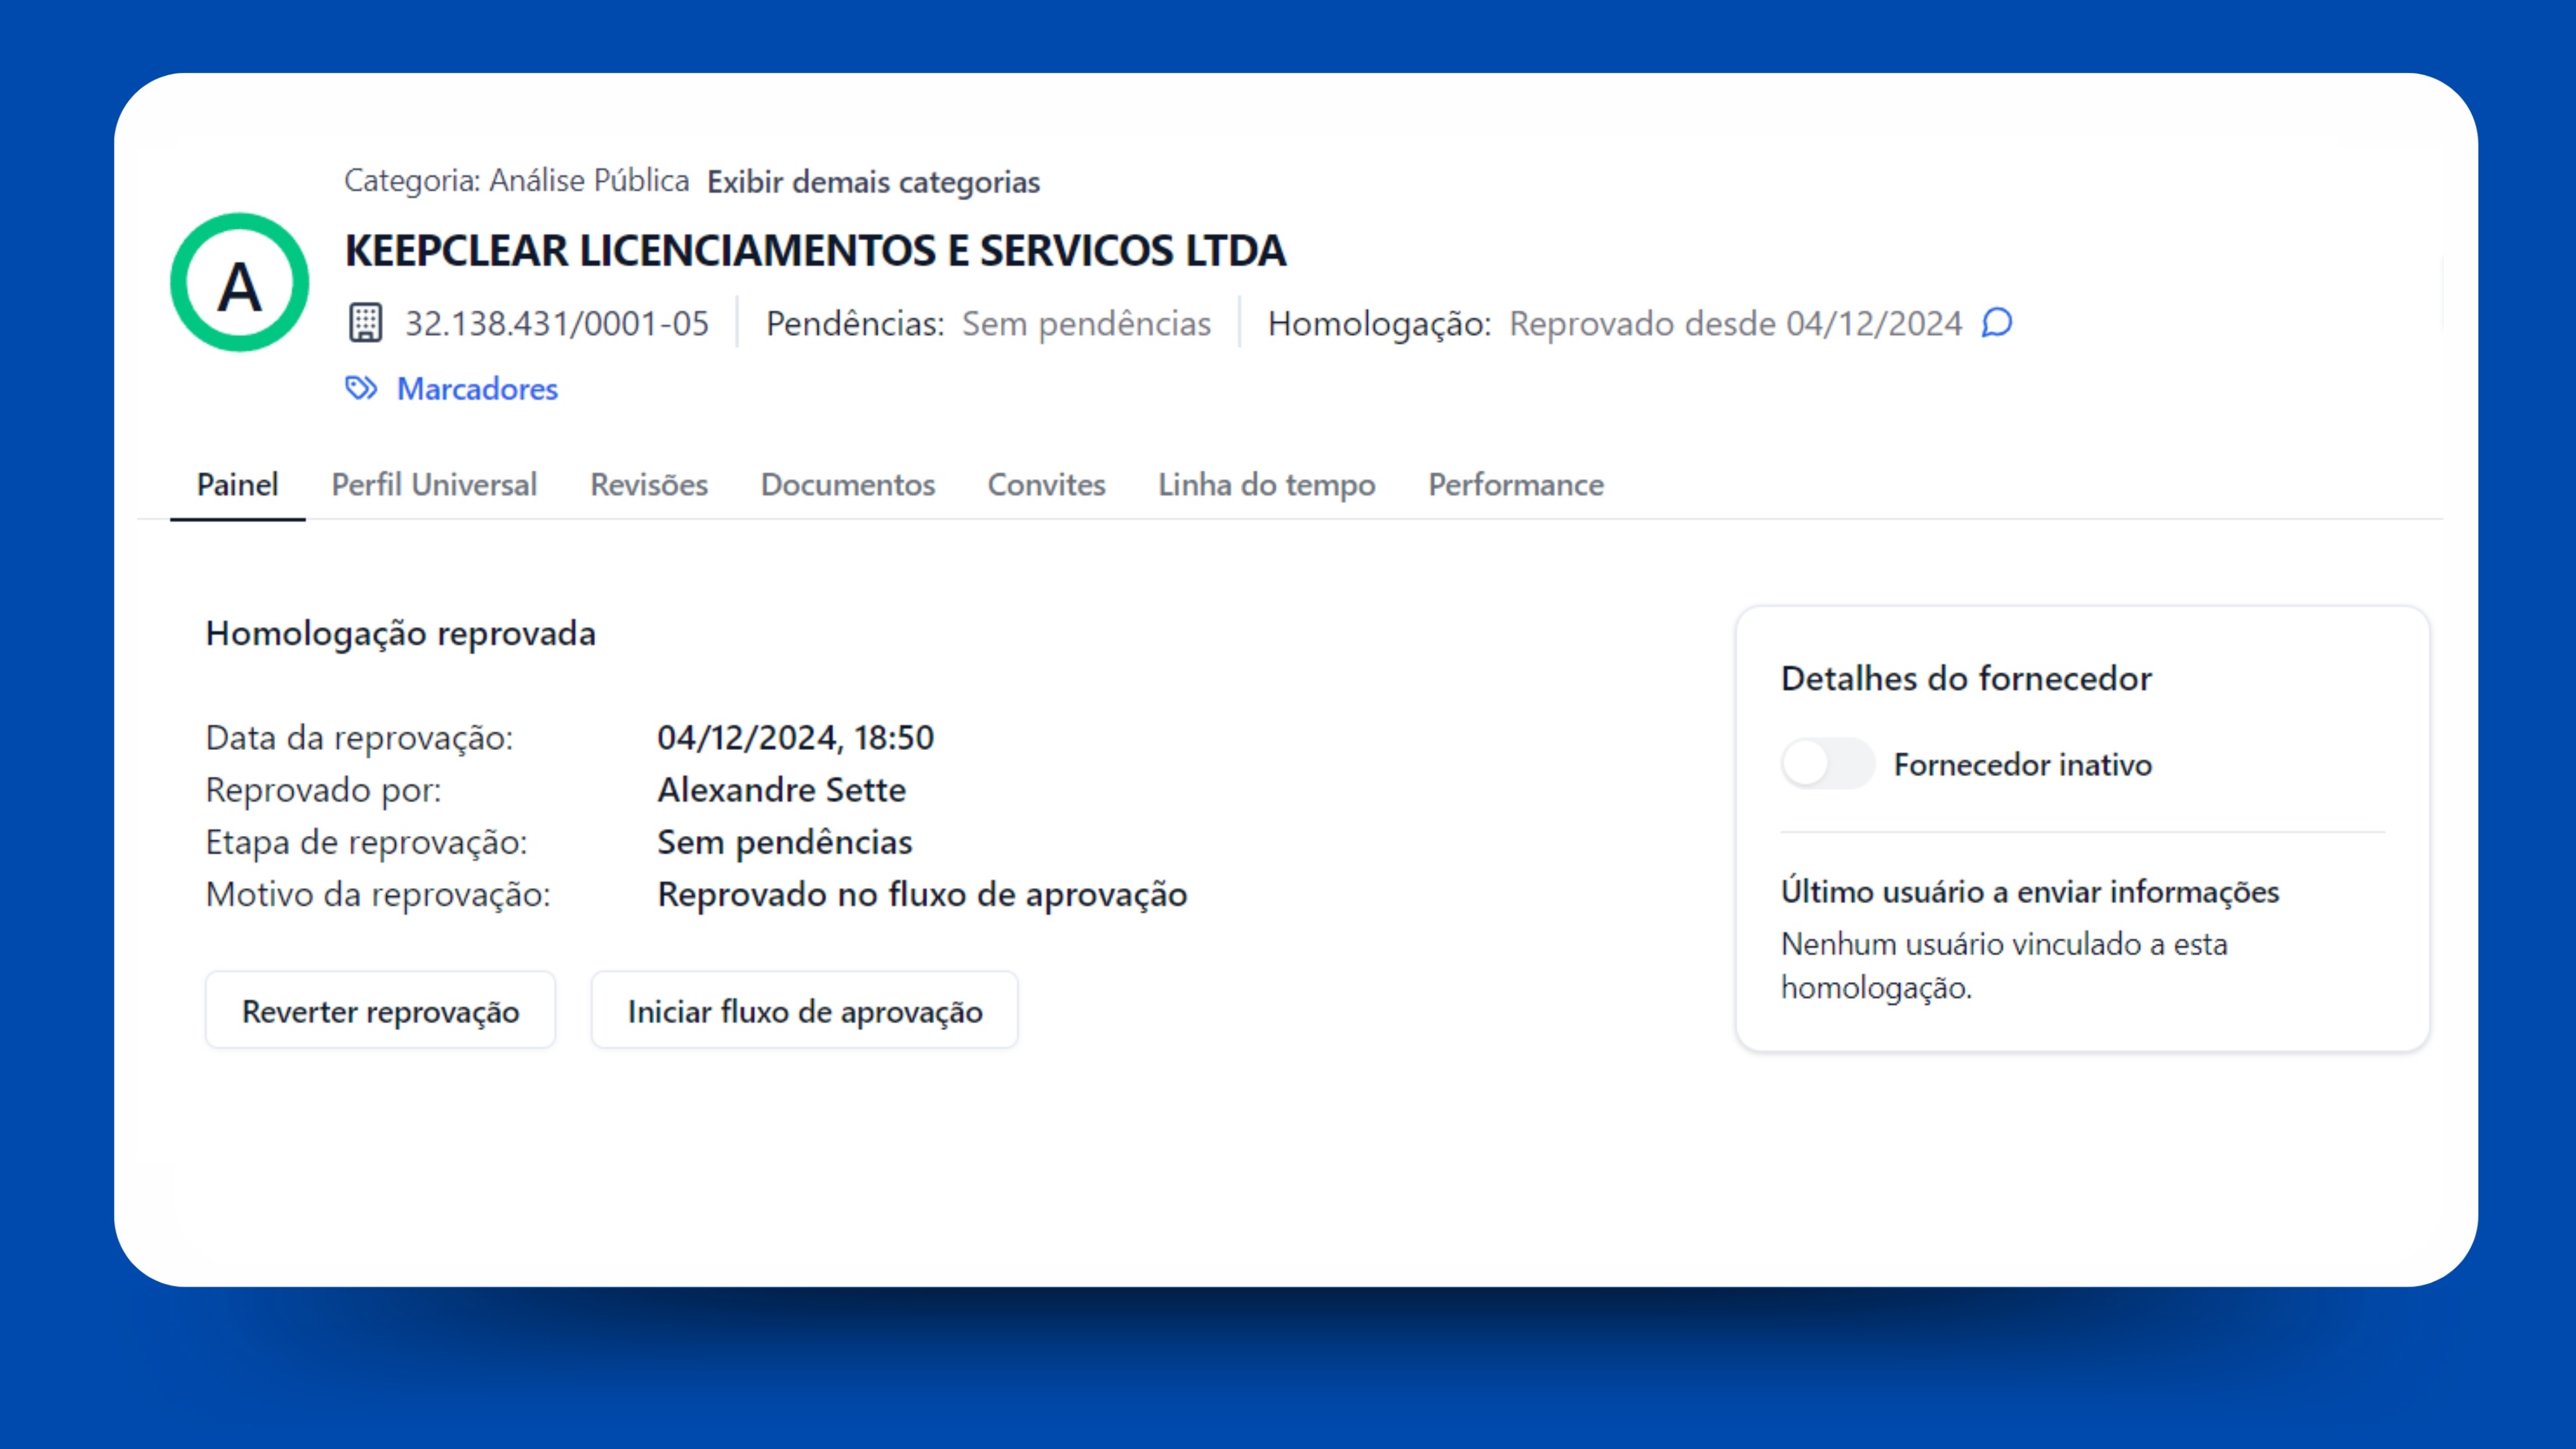The width and height of the screenshot is (2576, 1449).
Task: Click the KEEPCLEAR LICENCIAMENTOS company title
Action: tap(815, 250)
